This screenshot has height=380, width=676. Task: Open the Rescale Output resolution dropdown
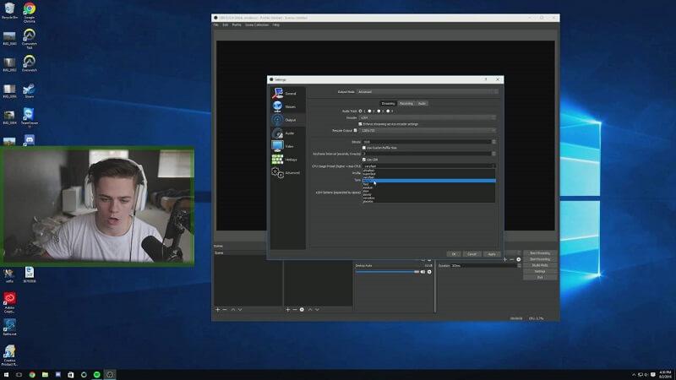coord(428,130)
